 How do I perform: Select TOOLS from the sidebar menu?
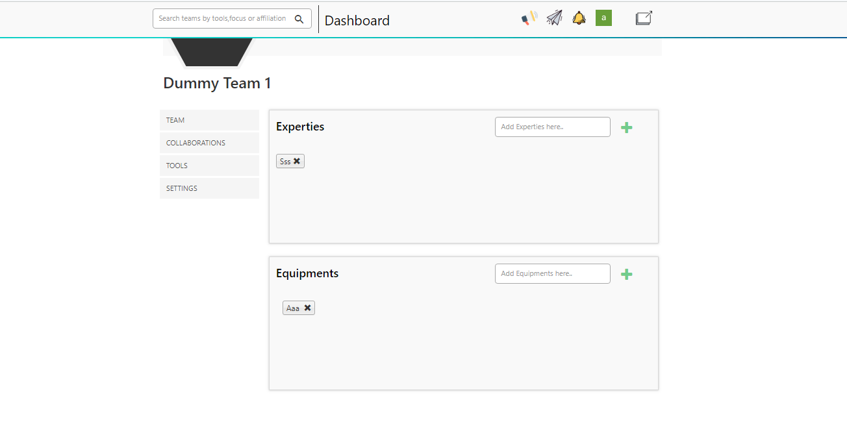pyautogui.click(x=209, y=166)
